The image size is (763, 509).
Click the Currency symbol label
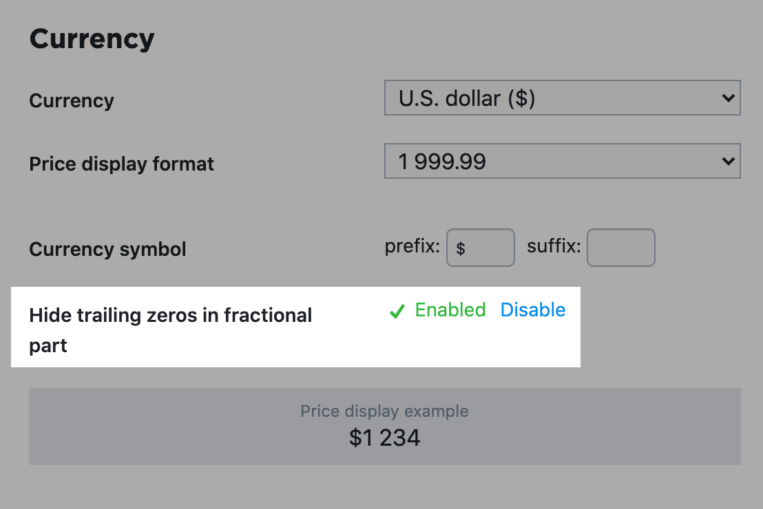pos(107,249)
